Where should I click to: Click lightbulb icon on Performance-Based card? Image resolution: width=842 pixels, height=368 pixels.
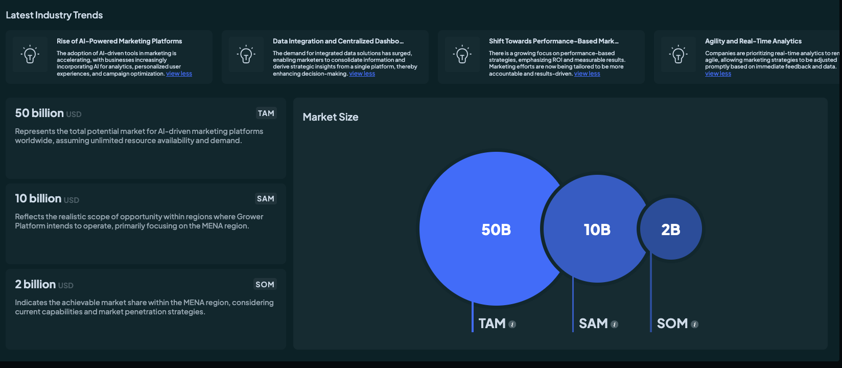(x=462, y=54)
